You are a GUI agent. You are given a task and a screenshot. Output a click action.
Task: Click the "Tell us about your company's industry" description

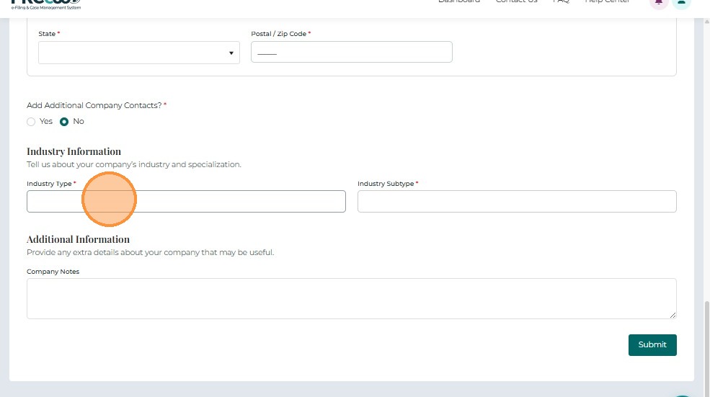pyautogui.click(x=134, y=165)
